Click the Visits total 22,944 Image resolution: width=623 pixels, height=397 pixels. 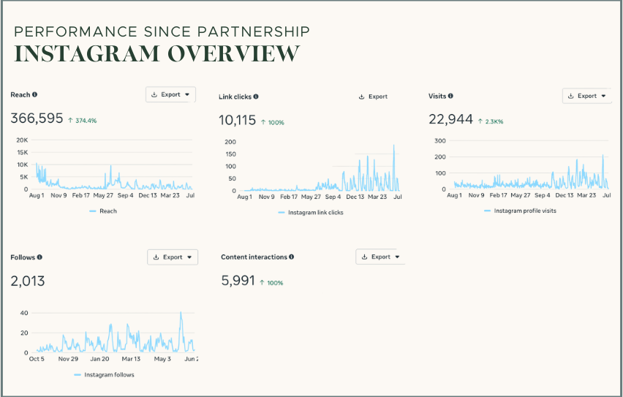click(x=450, y=119)
